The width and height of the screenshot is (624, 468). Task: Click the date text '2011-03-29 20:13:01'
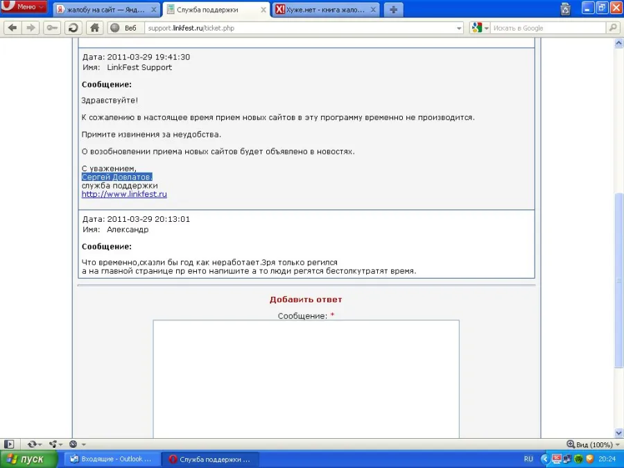coord(148,219)
